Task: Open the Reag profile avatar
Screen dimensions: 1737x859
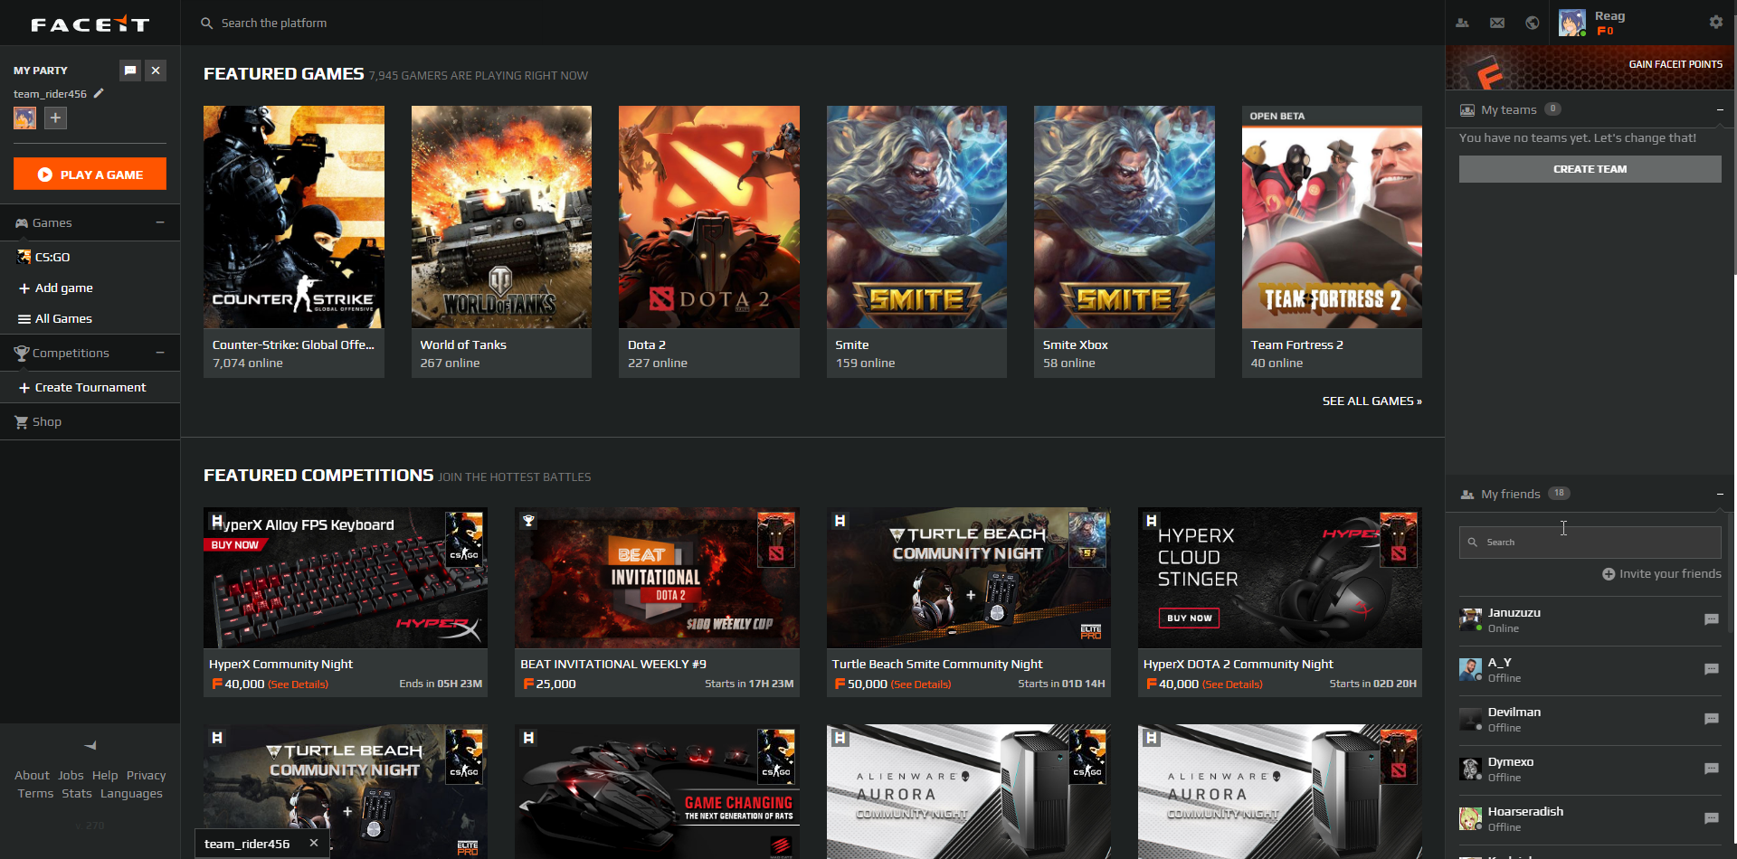Action: [x=1572, y=23]
